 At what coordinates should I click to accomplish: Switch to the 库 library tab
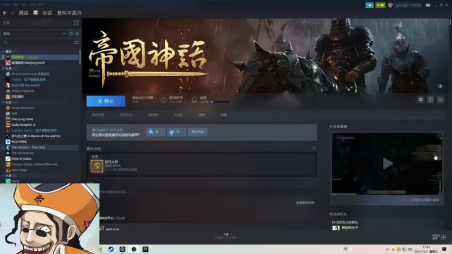(36, 13)
